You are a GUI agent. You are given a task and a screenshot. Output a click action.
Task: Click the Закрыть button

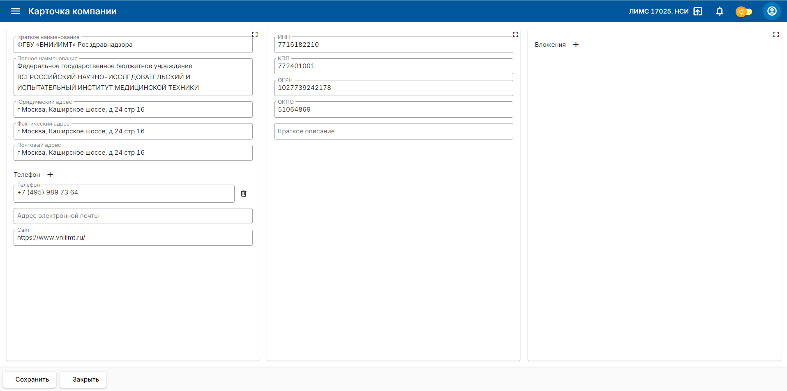point(85,380)
